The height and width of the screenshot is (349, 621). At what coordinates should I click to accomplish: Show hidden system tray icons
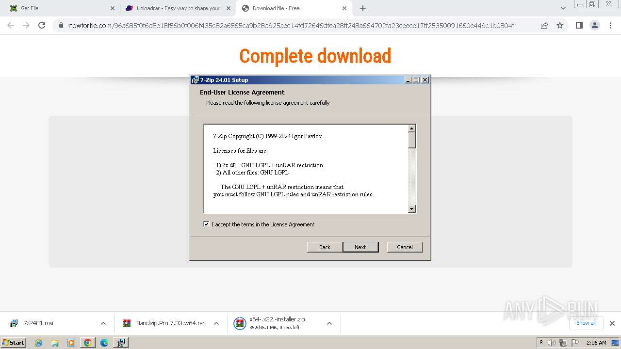(x=541, y=342)
